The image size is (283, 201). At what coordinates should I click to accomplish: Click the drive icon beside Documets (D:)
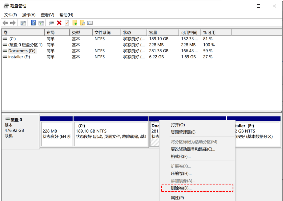tap(5, 51)
